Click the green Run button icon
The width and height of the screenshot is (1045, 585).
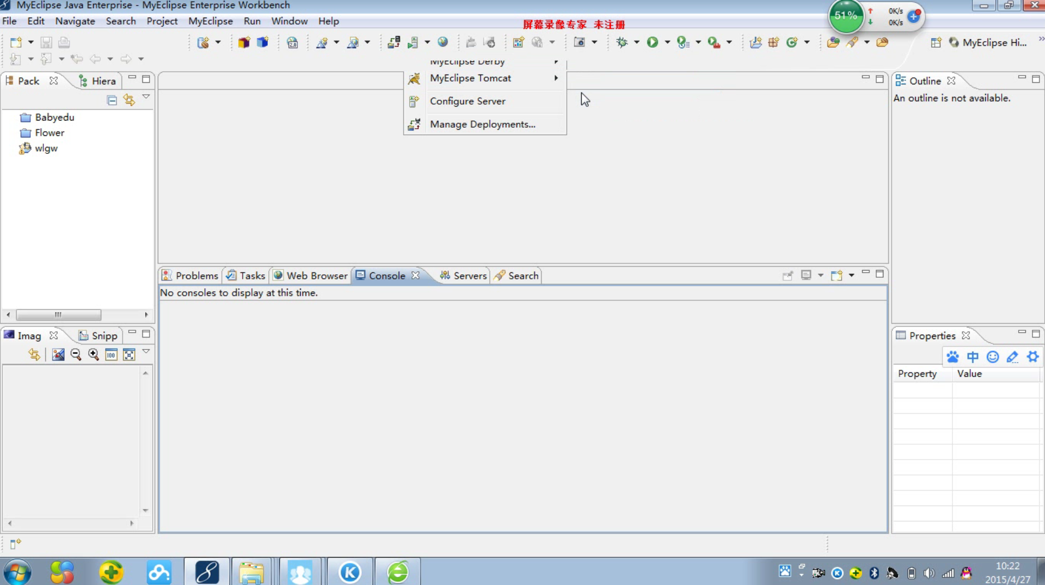point(652,42)
